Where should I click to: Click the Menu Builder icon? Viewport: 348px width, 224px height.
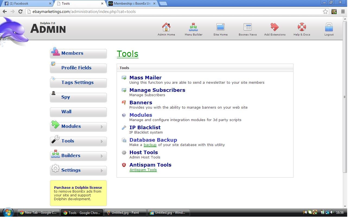pos(193,27)
